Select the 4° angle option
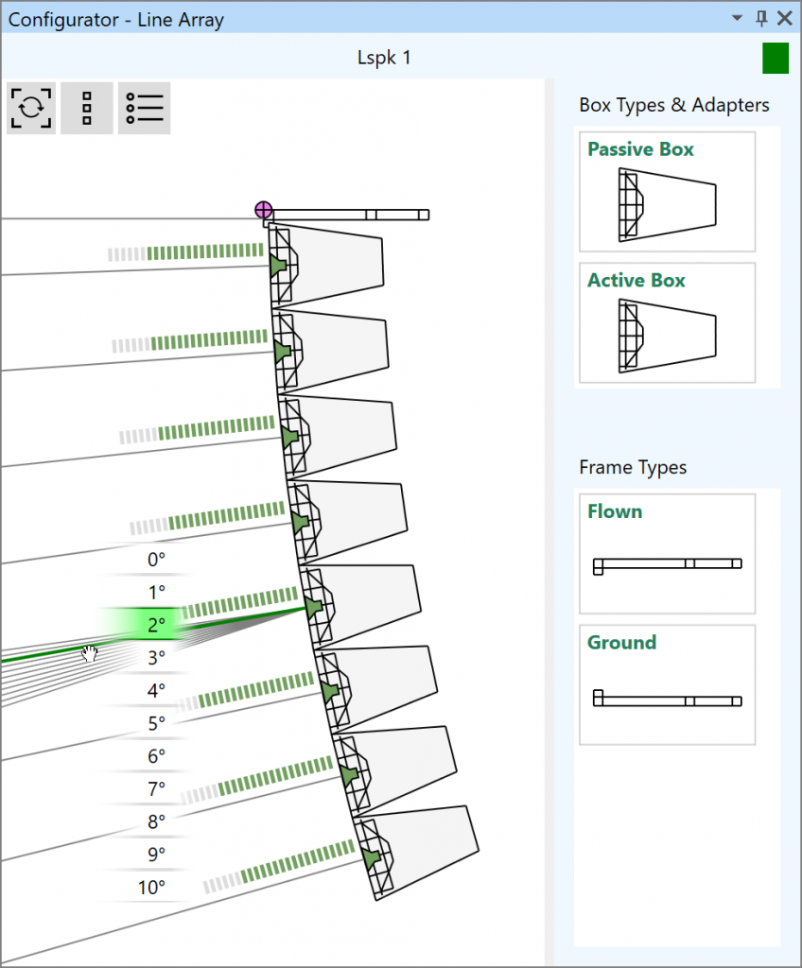This screenshot has width=802, height=968. coord(156,690)
